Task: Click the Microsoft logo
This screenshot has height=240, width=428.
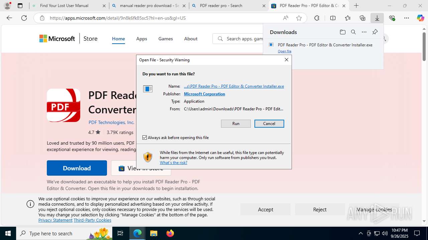Action: point(57,39)
